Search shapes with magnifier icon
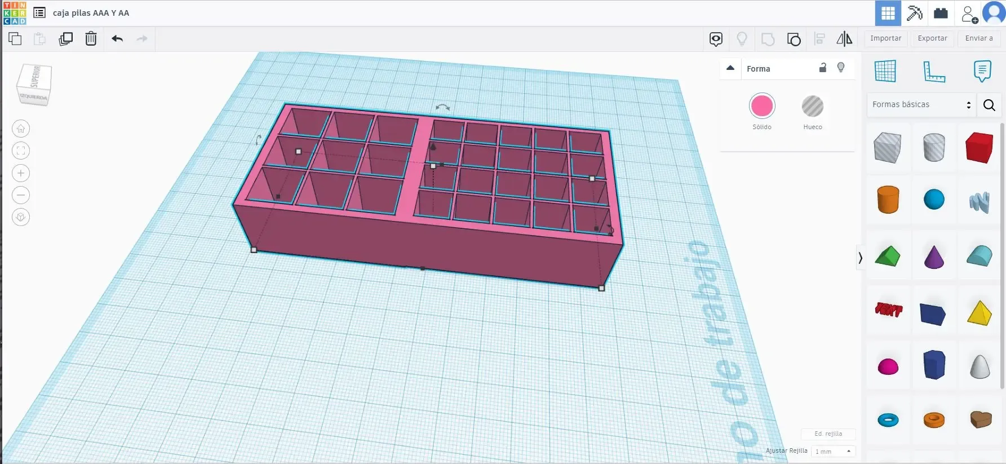The width and height of the screenshot is (1006, 464). point(989,105)
